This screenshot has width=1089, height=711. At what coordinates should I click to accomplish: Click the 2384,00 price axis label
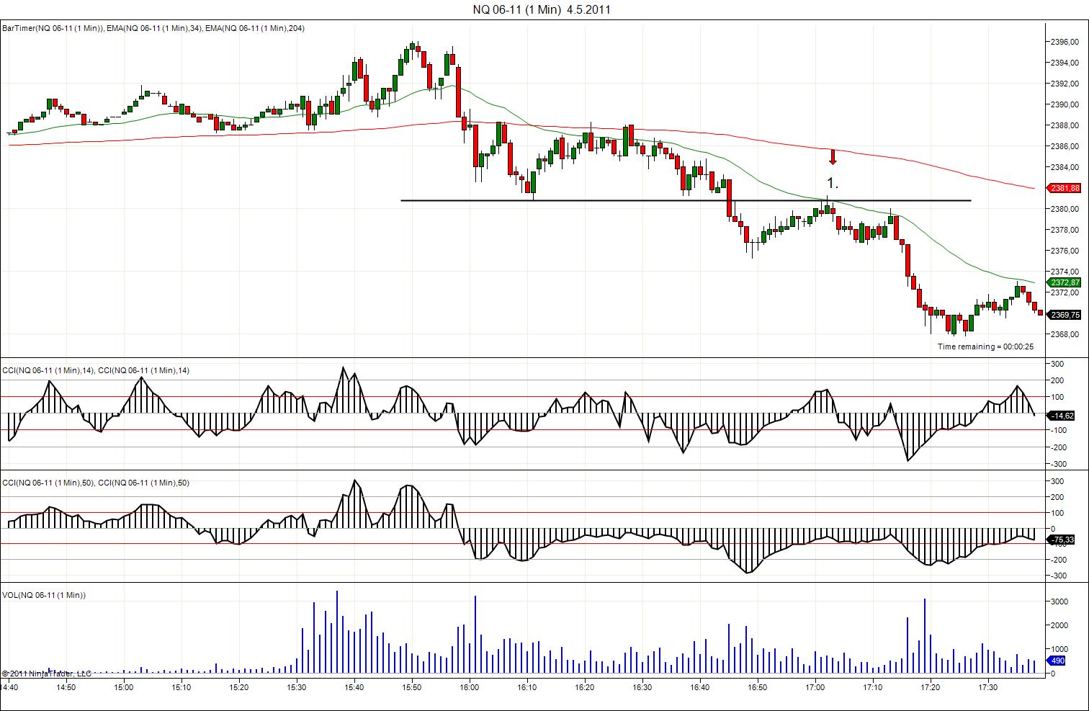[x=1065, y=167]
